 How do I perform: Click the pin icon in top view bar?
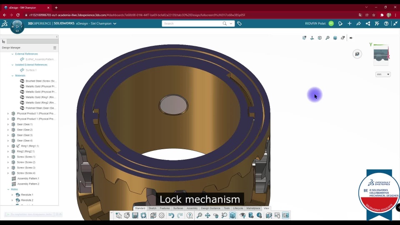point(351,38)
